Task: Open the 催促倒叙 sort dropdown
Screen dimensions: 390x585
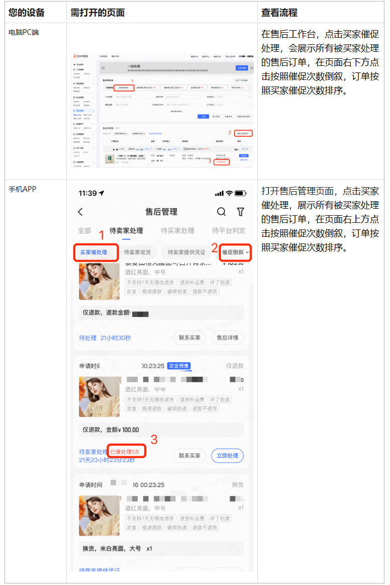Action: pyautogui.click(x=235, y=253)
